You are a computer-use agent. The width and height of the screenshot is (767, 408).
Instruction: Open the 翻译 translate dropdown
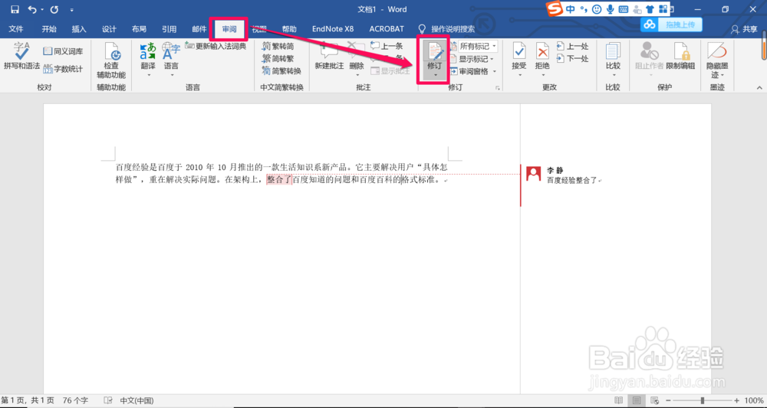point(148,60)
